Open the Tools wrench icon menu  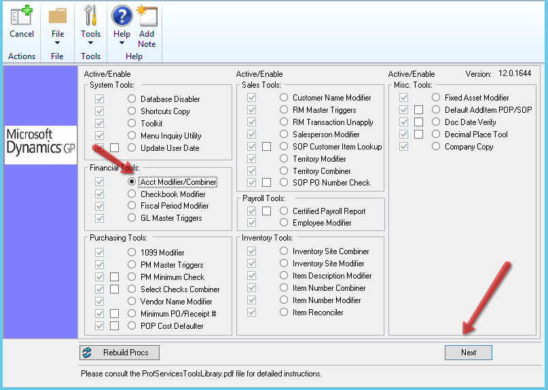pyautogui.click(x=90, y=16)
